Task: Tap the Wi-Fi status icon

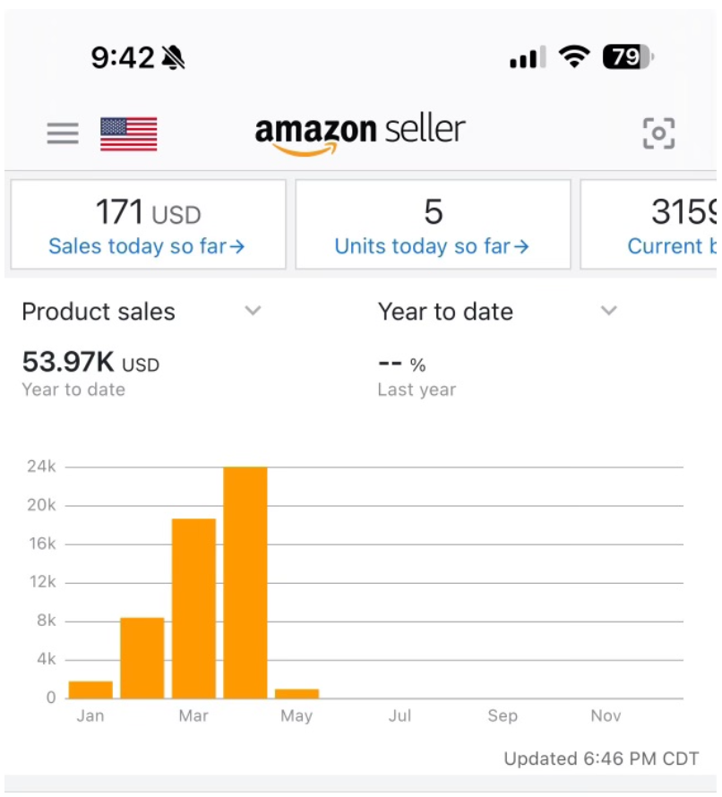Action: [573, 58]
